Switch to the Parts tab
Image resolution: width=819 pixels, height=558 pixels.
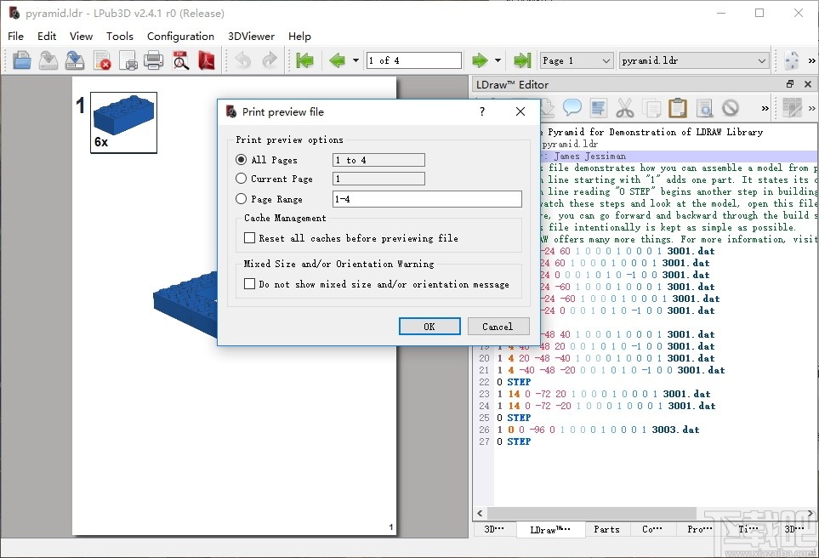(x=606, y=529)
